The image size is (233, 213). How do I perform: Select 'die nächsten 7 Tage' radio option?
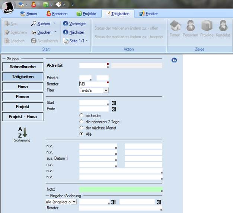(x=82, y=122)
